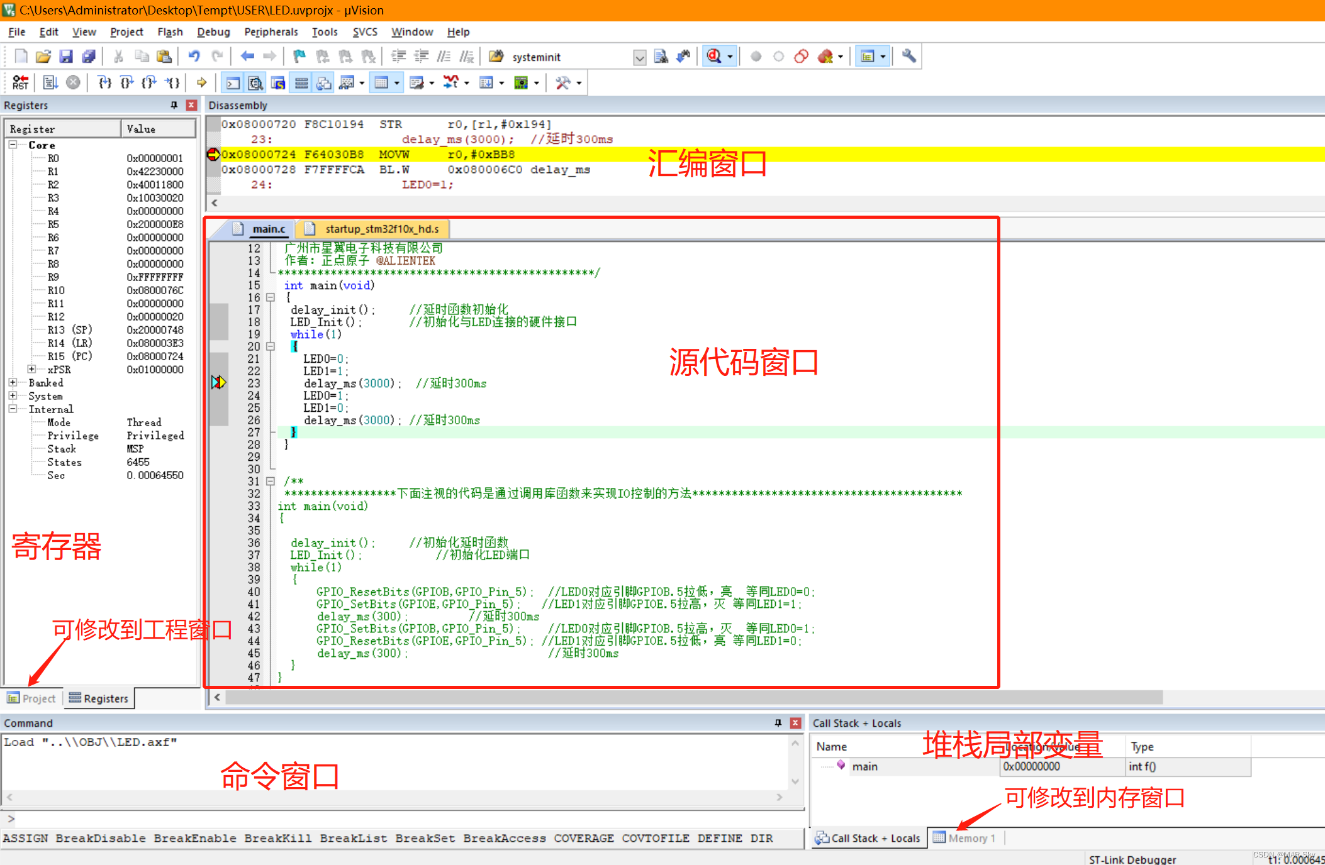Open the Toolbox dropdown arrow
The height and width of the screenshot is (865, 1325).
tap(579, 82)
